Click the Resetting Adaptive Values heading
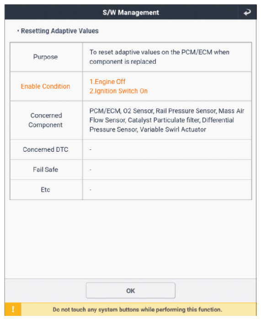Viewport: 261px width, 320px height. [59, 31]
